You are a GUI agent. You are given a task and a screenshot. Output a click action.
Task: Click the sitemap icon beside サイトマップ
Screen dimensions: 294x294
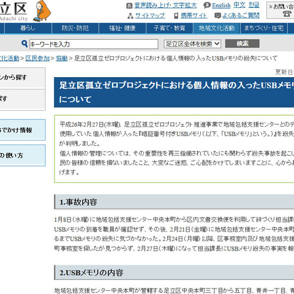coord(130,16)
